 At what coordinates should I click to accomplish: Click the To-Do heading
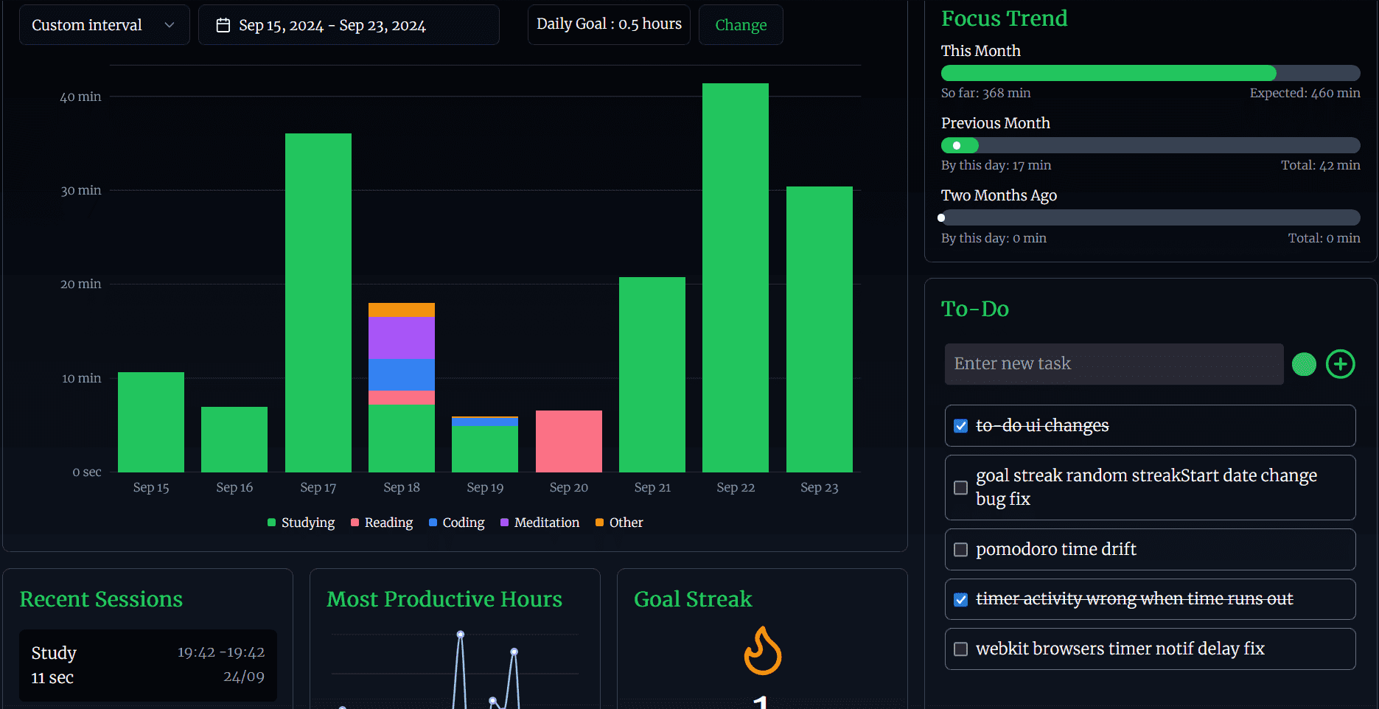click(x=975, y=309)
